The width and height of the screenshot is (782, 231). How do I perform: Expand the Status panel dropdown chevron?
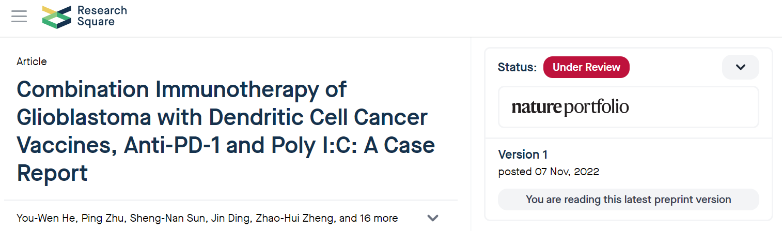tap(740, 67)
